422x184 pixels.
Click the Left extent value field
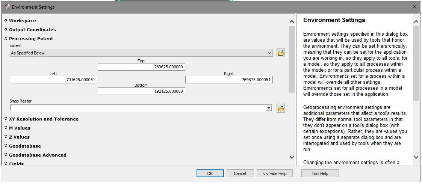coord(53,80)
